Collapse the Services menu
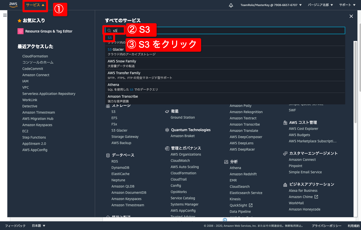The image size is (361, 230). (x=35, y=5)
